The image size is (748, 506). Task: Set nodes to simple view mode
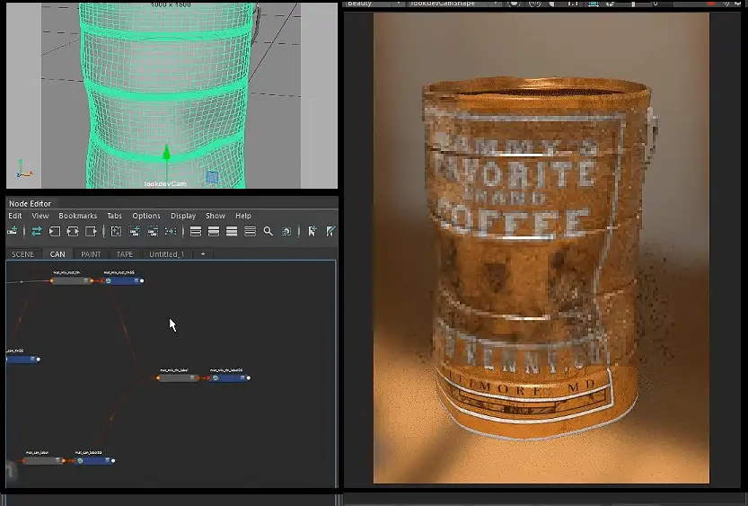pyautogui.click(x=196, y=232)
